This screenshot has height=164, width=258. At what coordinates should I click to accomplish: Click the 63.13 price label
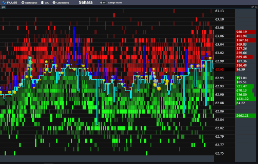click(219, 11)
